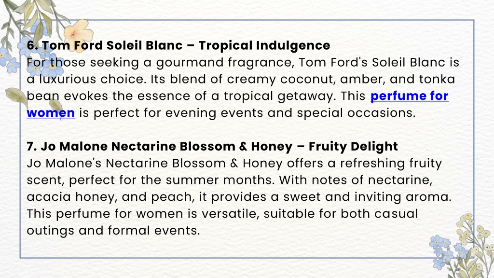The image size is (494, 278).
Task: Click the phrase "outings and formal events."
Action: (113, 231)
